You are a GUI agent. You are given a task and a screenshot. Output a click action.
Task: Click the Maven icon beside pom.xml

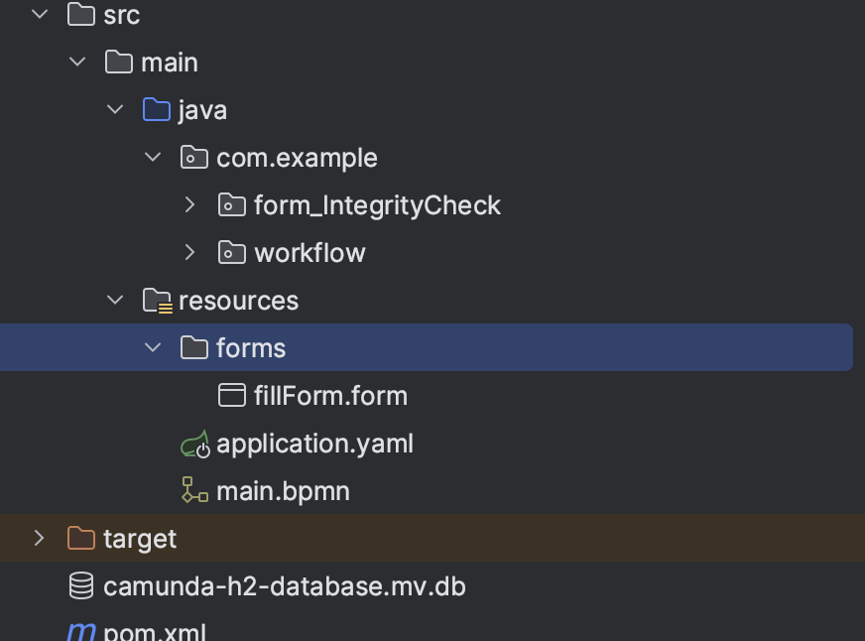click(80, 630)
